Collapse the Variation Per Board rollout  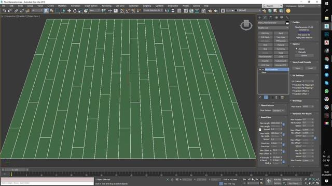[302, 114]
